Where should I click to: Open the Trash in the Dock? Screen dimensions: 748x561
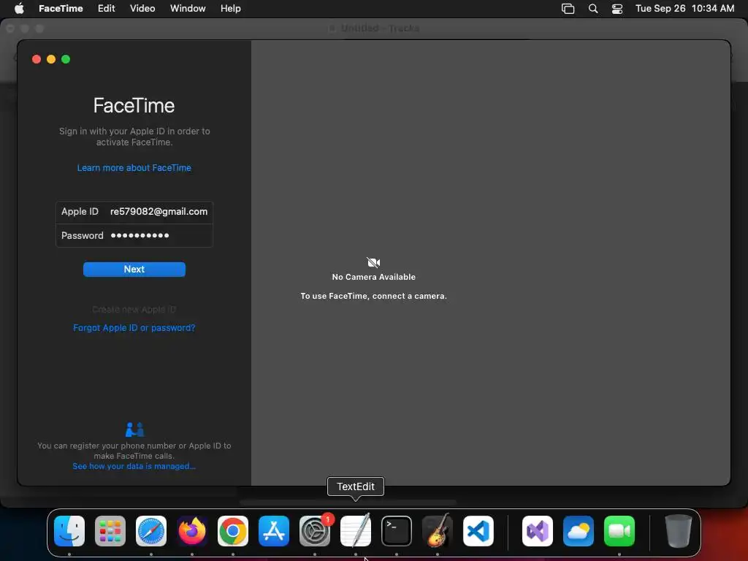click(679, 531)
